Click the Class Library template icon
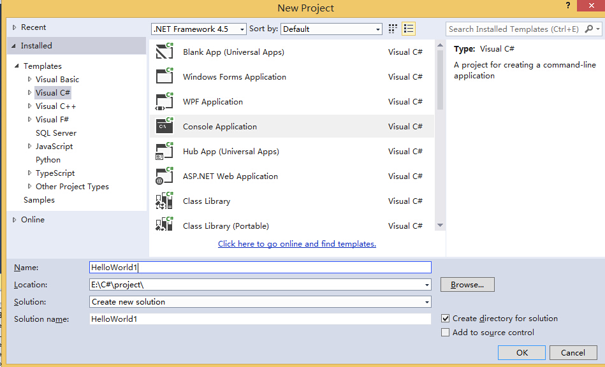Screen dimensions: 605x367 pos(164,201)
